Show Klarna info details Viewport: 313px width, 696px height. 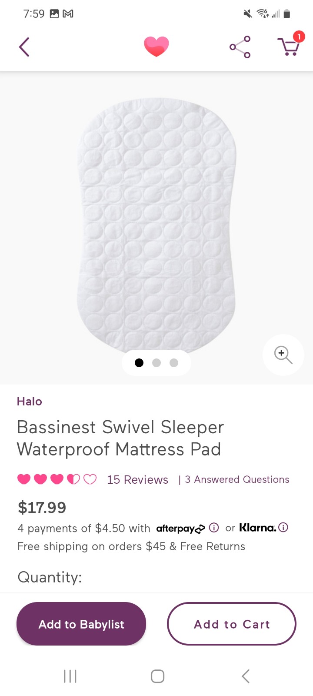[283, 528]
